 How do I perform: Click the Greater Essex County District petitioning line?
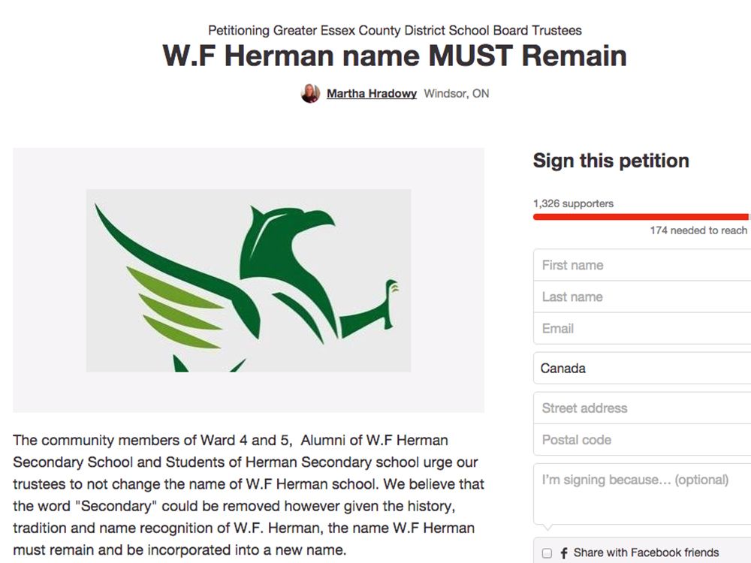click(x=395, y=30)
